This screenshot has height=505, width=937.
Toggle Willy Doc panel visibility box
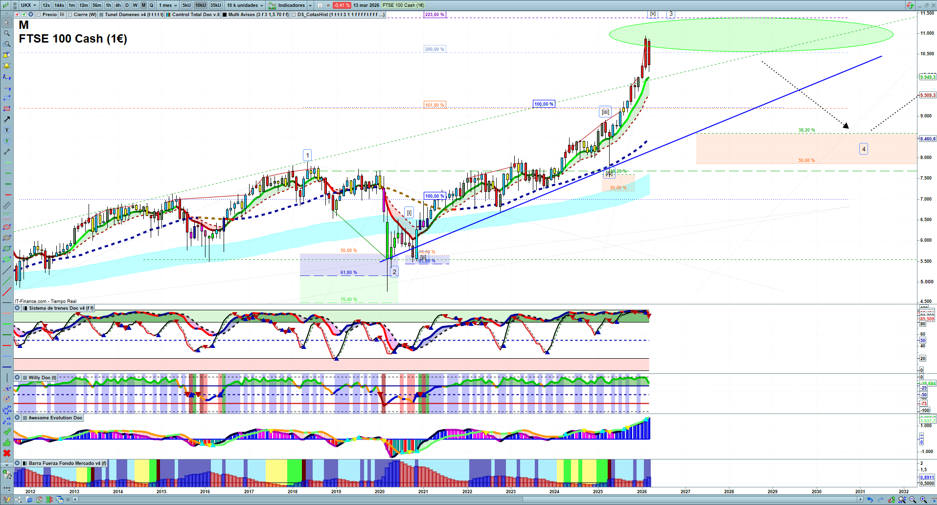click(x=25, y=378)
